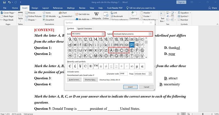Image resolution: width=219 pixels, height=115 pixels.
Task: Insert a Cover Page
Action: pos(7,13)
